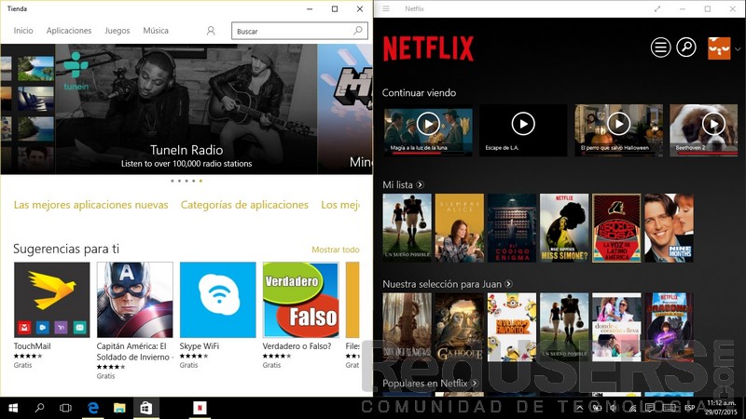Resume playing Beethoven 2
The width and height of the screenshot is (746, 419).
(x=713, y=123)
